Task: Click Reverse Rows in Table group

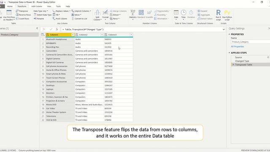Action: coord(23,15)
